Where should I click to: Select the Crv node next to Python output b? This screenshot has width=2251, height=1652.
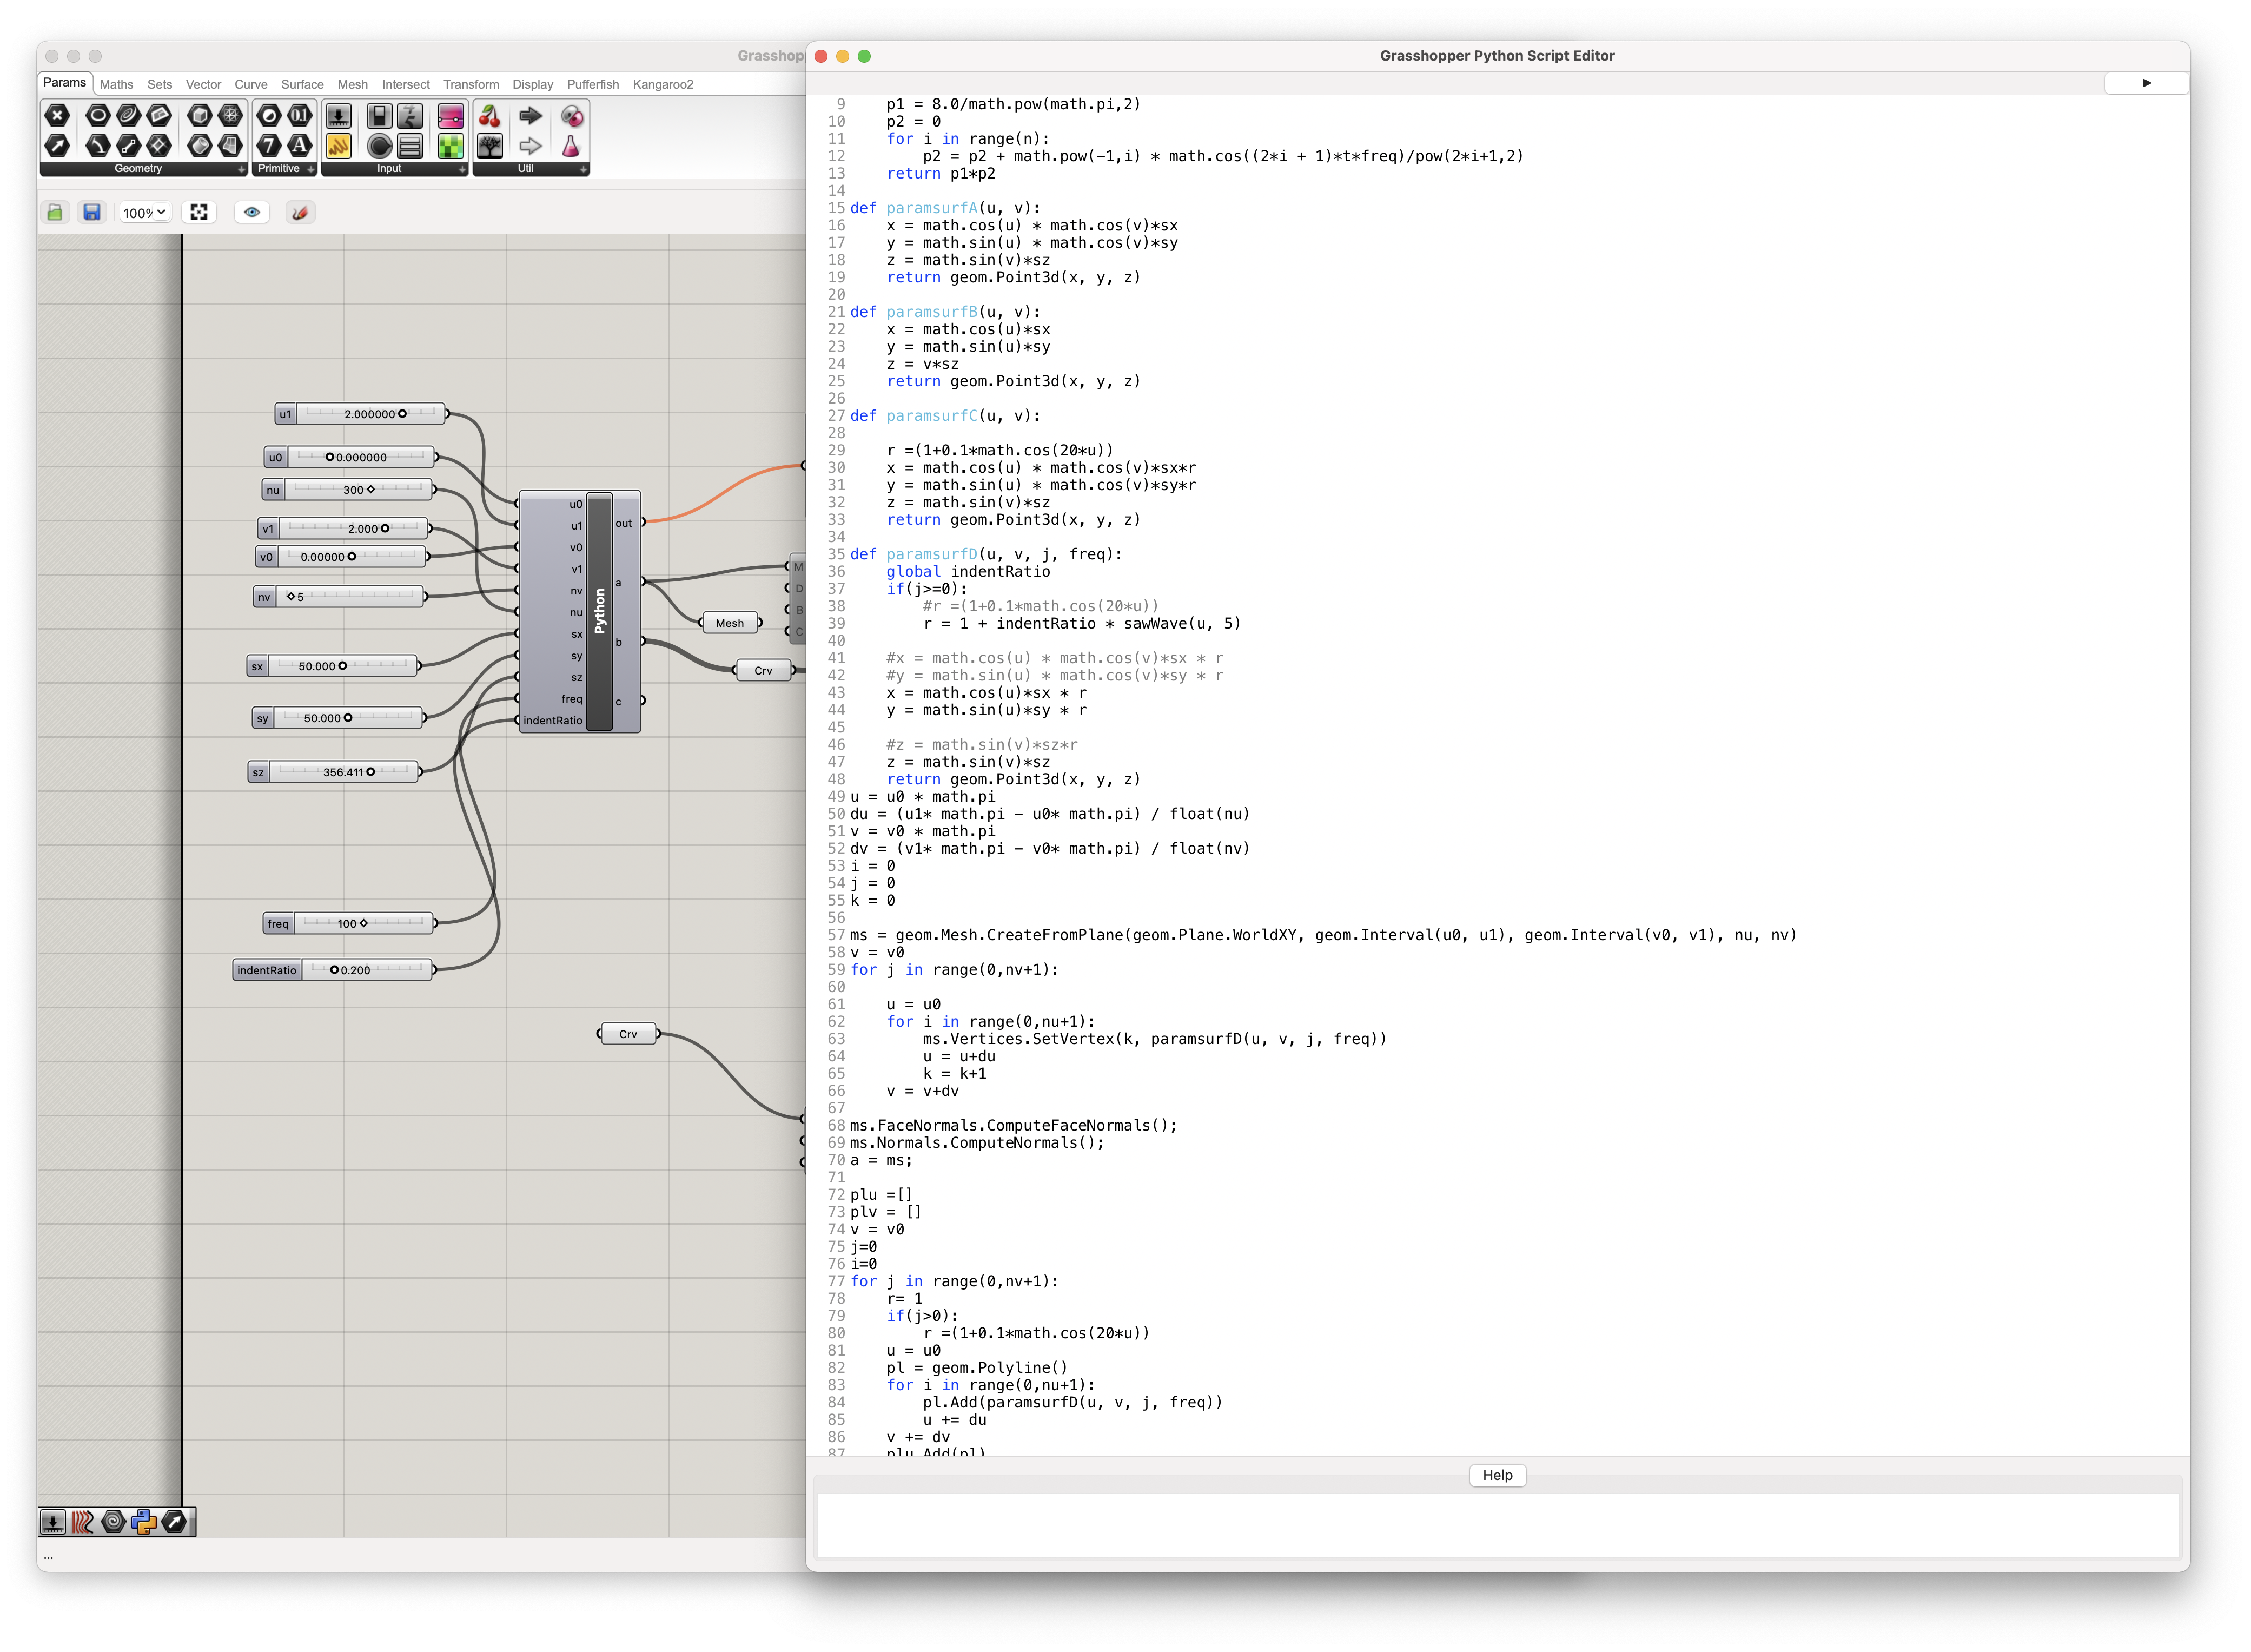coord(763,671)
